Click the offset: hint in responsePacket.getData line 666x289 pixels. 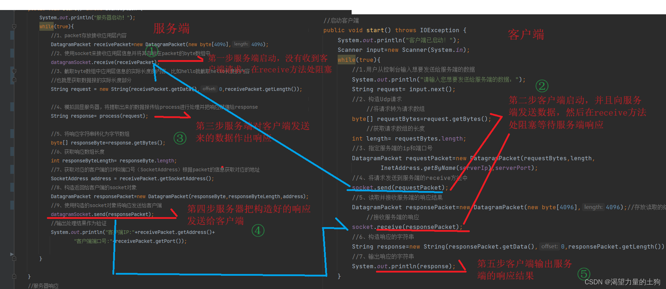[549, 246]
